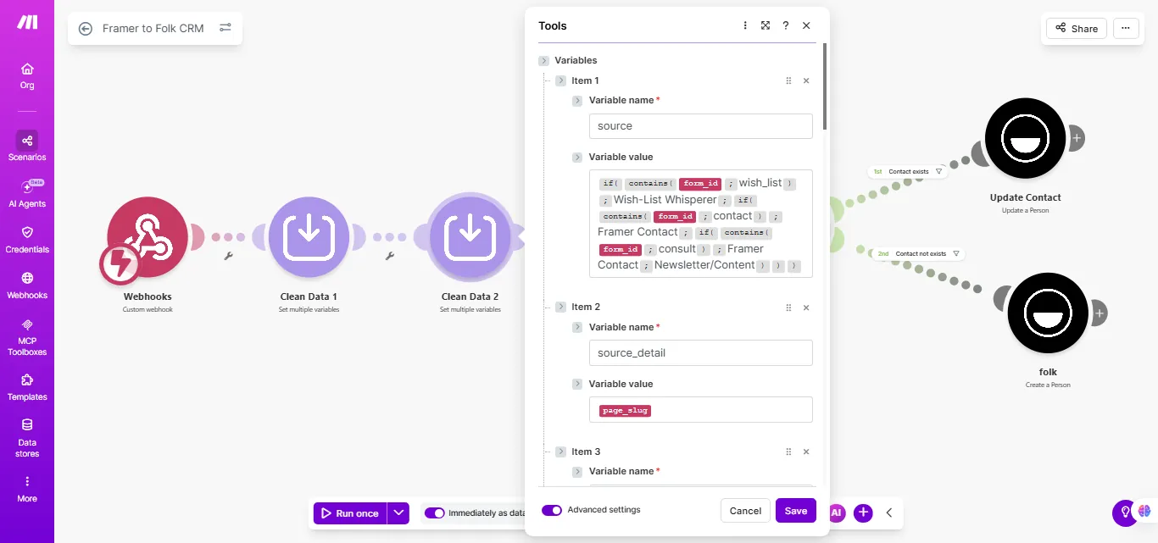Collapse Item 2 expander
The height and width of the screenshot is (543, 1158).
(x=560, y=308)
